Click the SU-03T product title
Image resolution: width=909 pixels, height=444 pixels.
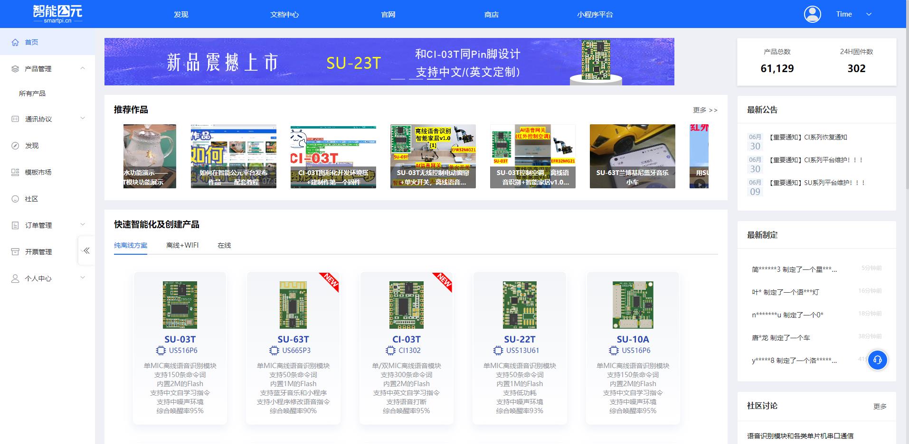point(180,339)
